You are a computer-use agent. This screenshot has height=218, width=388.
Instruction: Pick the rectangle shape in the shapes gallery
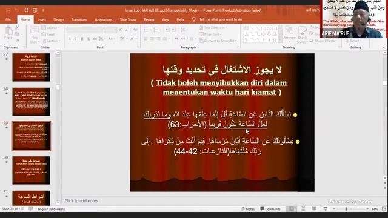click(x=263, y=28)
